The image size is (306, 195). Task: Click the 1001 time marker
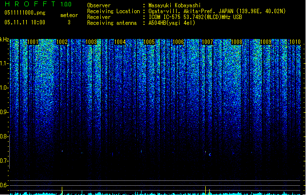pyautogui.click(x=33, y=42)
